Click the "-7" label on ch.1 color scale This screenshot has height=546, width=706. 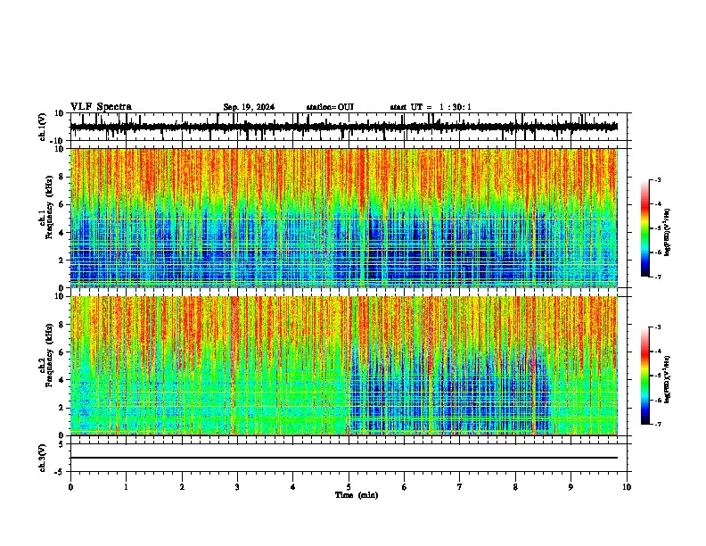[657, 277]
